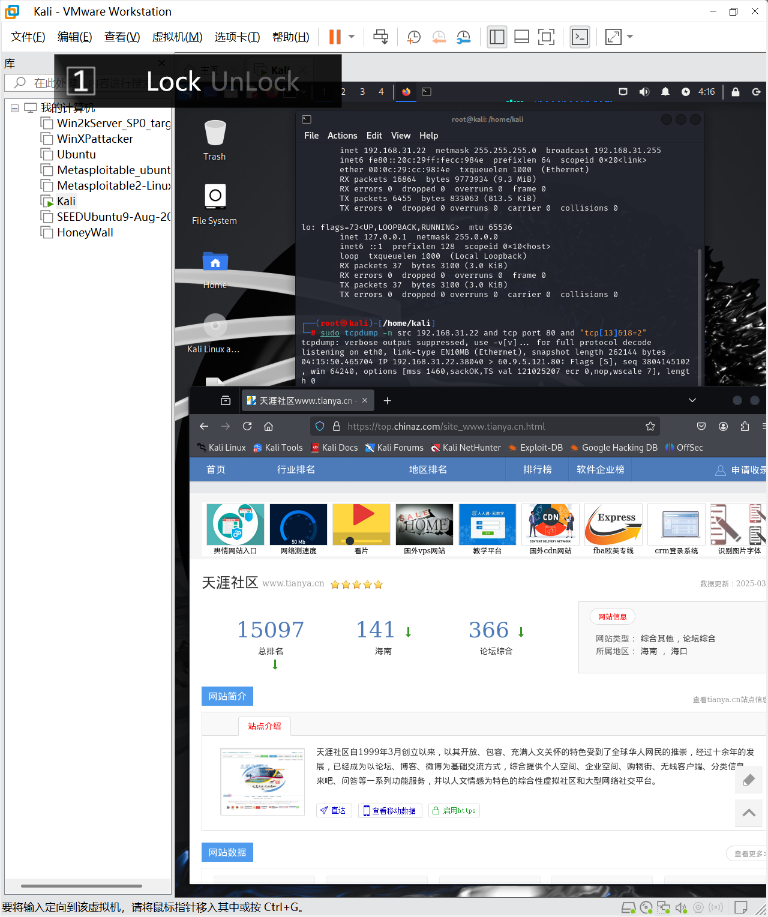The height and width of the screenshot is (917, 768).
Task: Go to the Firefox home page icon
Action: (x=269, y=426)
